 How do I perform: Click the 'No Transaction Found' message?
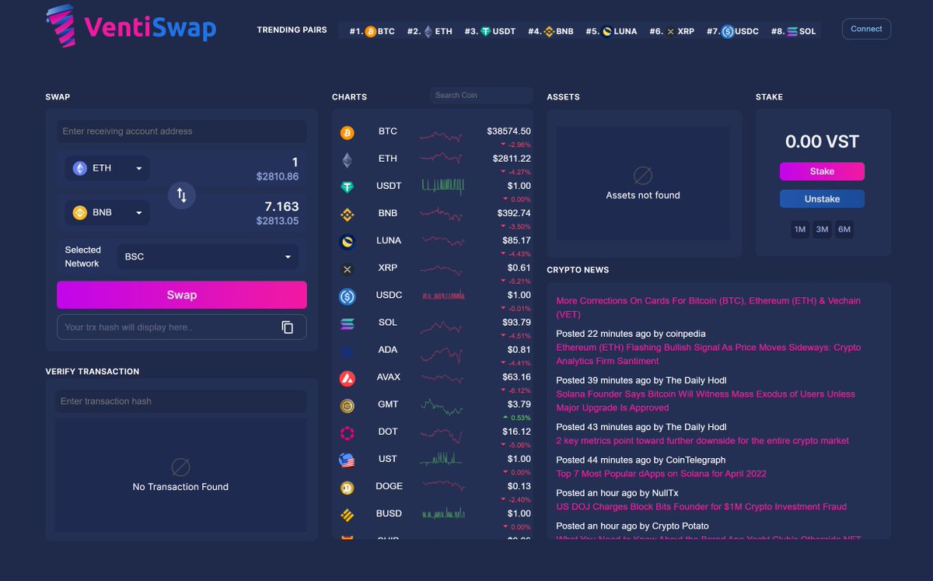pos(180,487)
